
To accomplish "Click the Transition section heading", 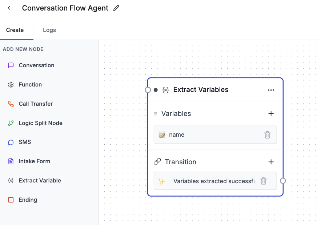I will [x=181, y=162].
